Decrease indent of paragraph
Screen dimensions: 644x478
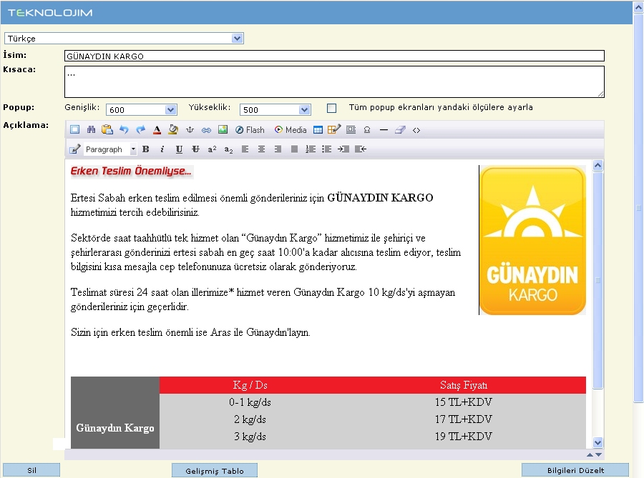[x=360, y=149]
